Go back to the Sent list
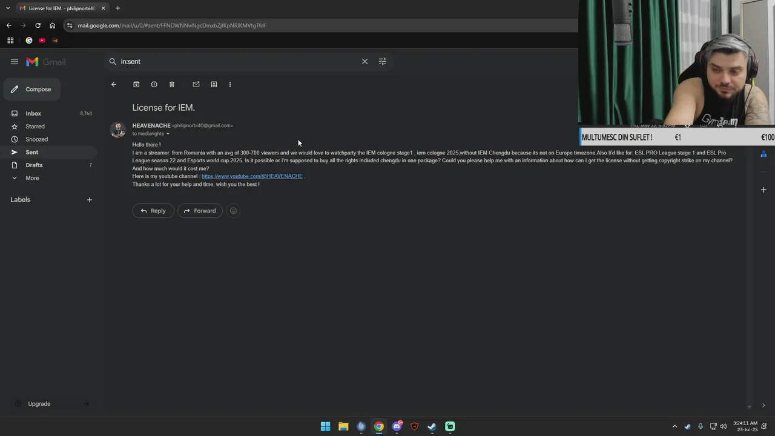 click(x=114, y=84)
